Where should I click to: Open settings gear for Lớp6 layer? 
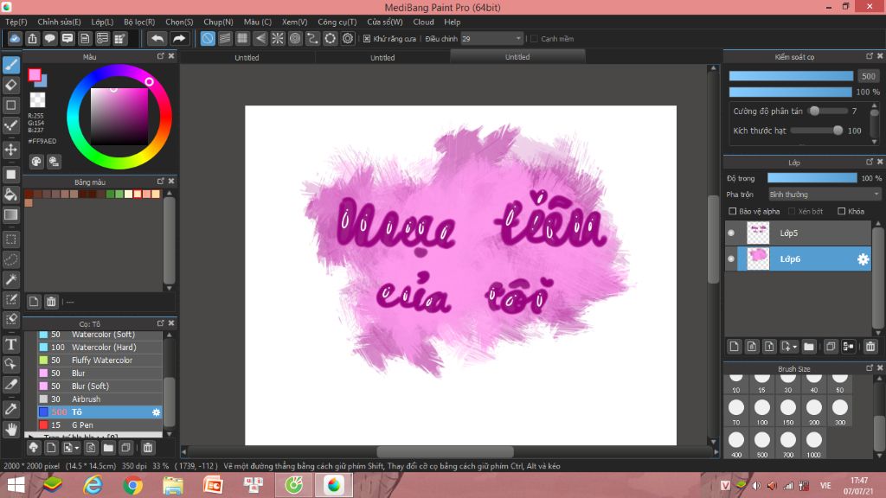863,259
